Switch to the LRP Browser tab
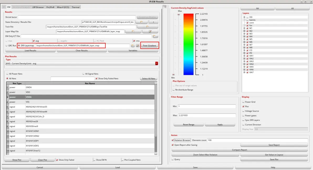Screen dimensions: 313x170 coord(38,7)
